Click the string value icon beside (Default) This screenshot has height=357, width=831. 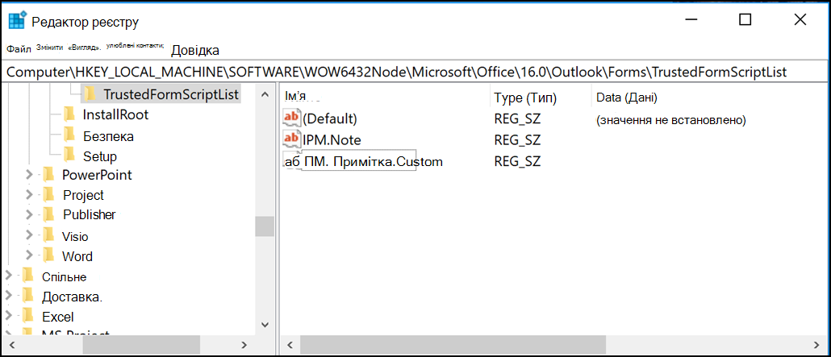(293, 118)
